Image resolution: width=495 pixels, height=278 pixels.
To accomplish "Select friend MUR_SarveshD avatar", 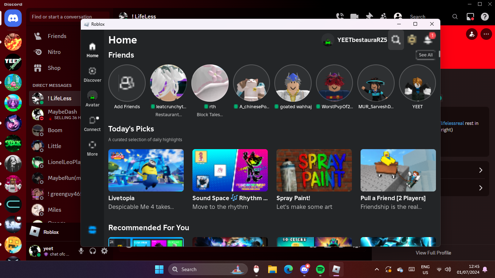I will pyautogui.click(x=376, y=83).
